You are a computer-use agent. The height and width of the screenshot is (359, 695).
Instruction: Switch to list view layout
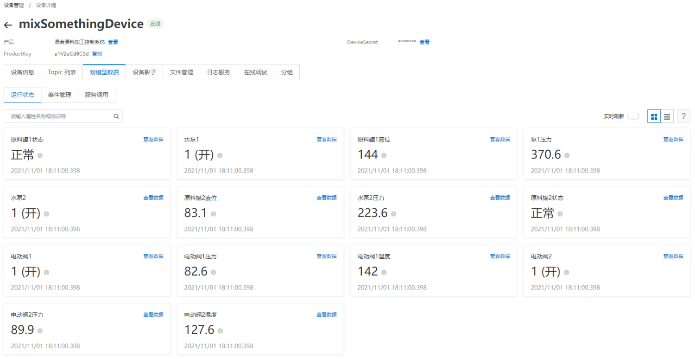coord(667,116)
